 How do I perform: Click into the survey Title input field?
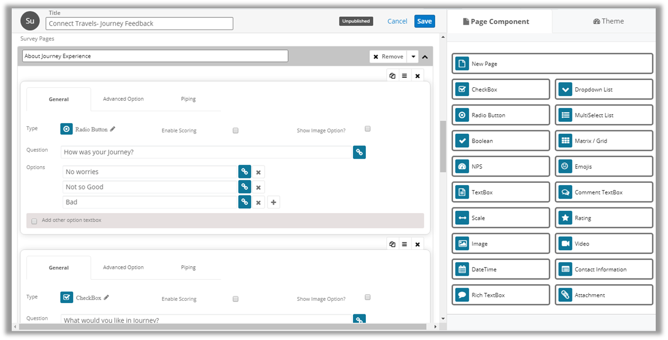(x=139, y=23)
